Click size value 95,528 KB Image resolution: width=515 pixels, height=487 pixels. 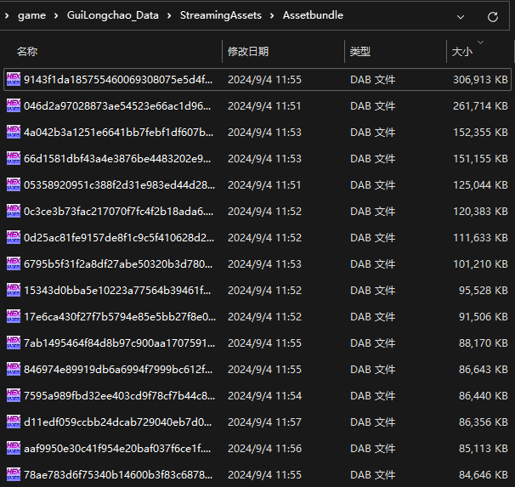click(484, 291)
